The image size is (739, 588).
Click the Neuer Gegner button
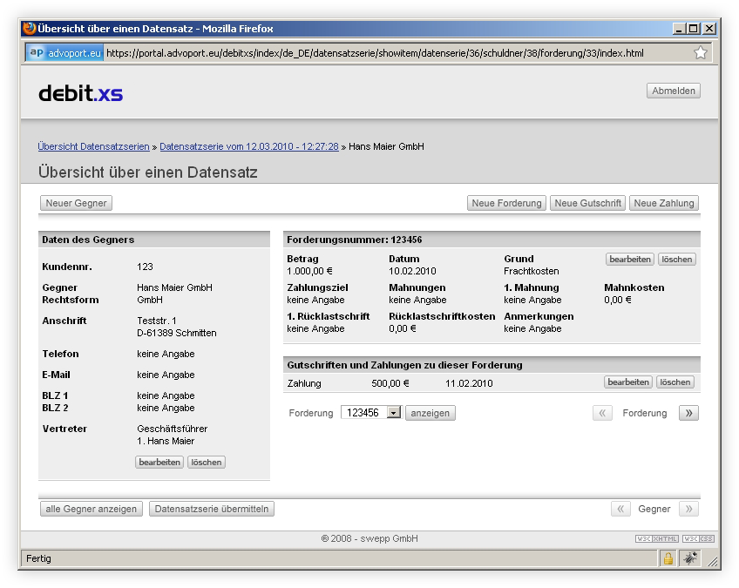77,203
